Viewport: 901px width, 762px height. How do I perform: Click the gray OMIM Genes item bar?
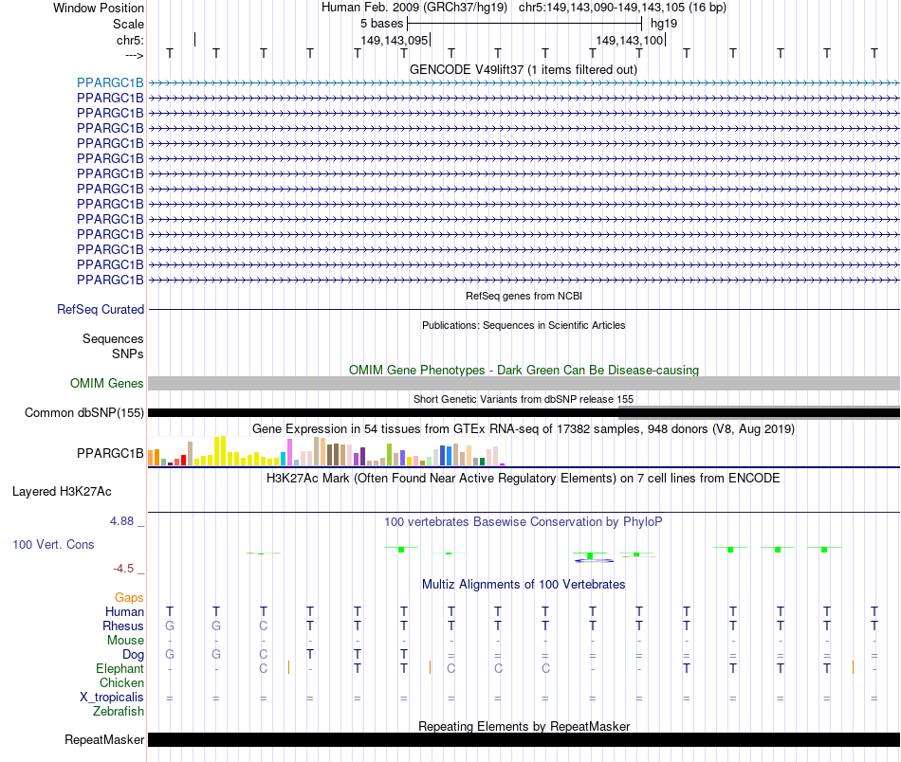524,384
